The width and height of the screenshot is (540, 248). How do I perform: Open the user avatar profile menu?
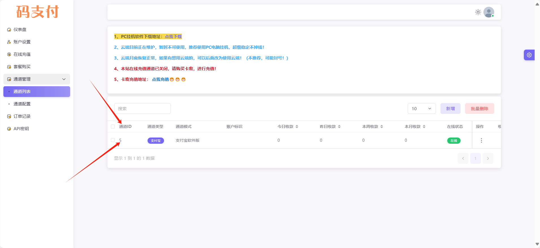click(489, 12)
